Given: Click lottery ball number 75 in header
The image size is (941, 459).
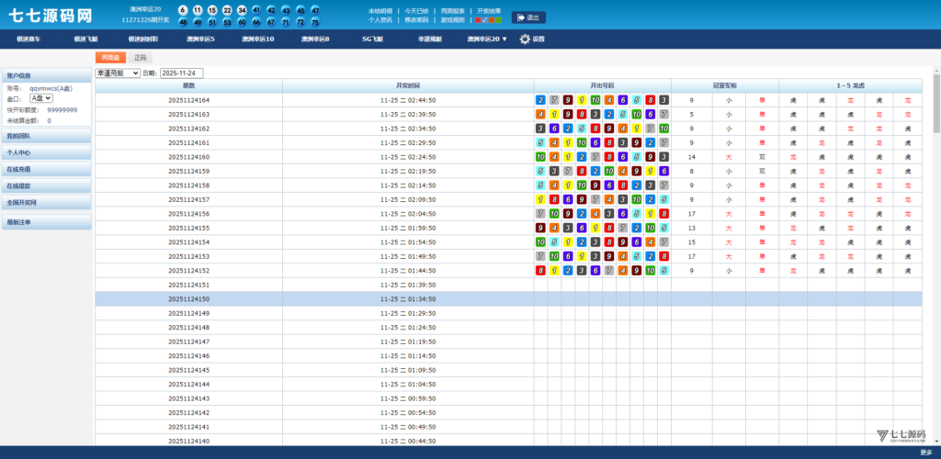Looking at the screenshot, I should [x=315, y=22].
